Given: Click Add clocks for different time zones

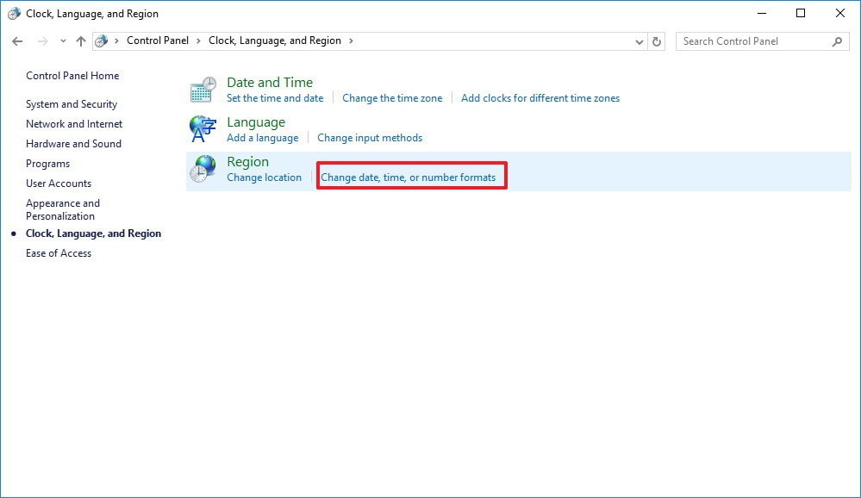Looking at the screenshot, I should (540, 98).
